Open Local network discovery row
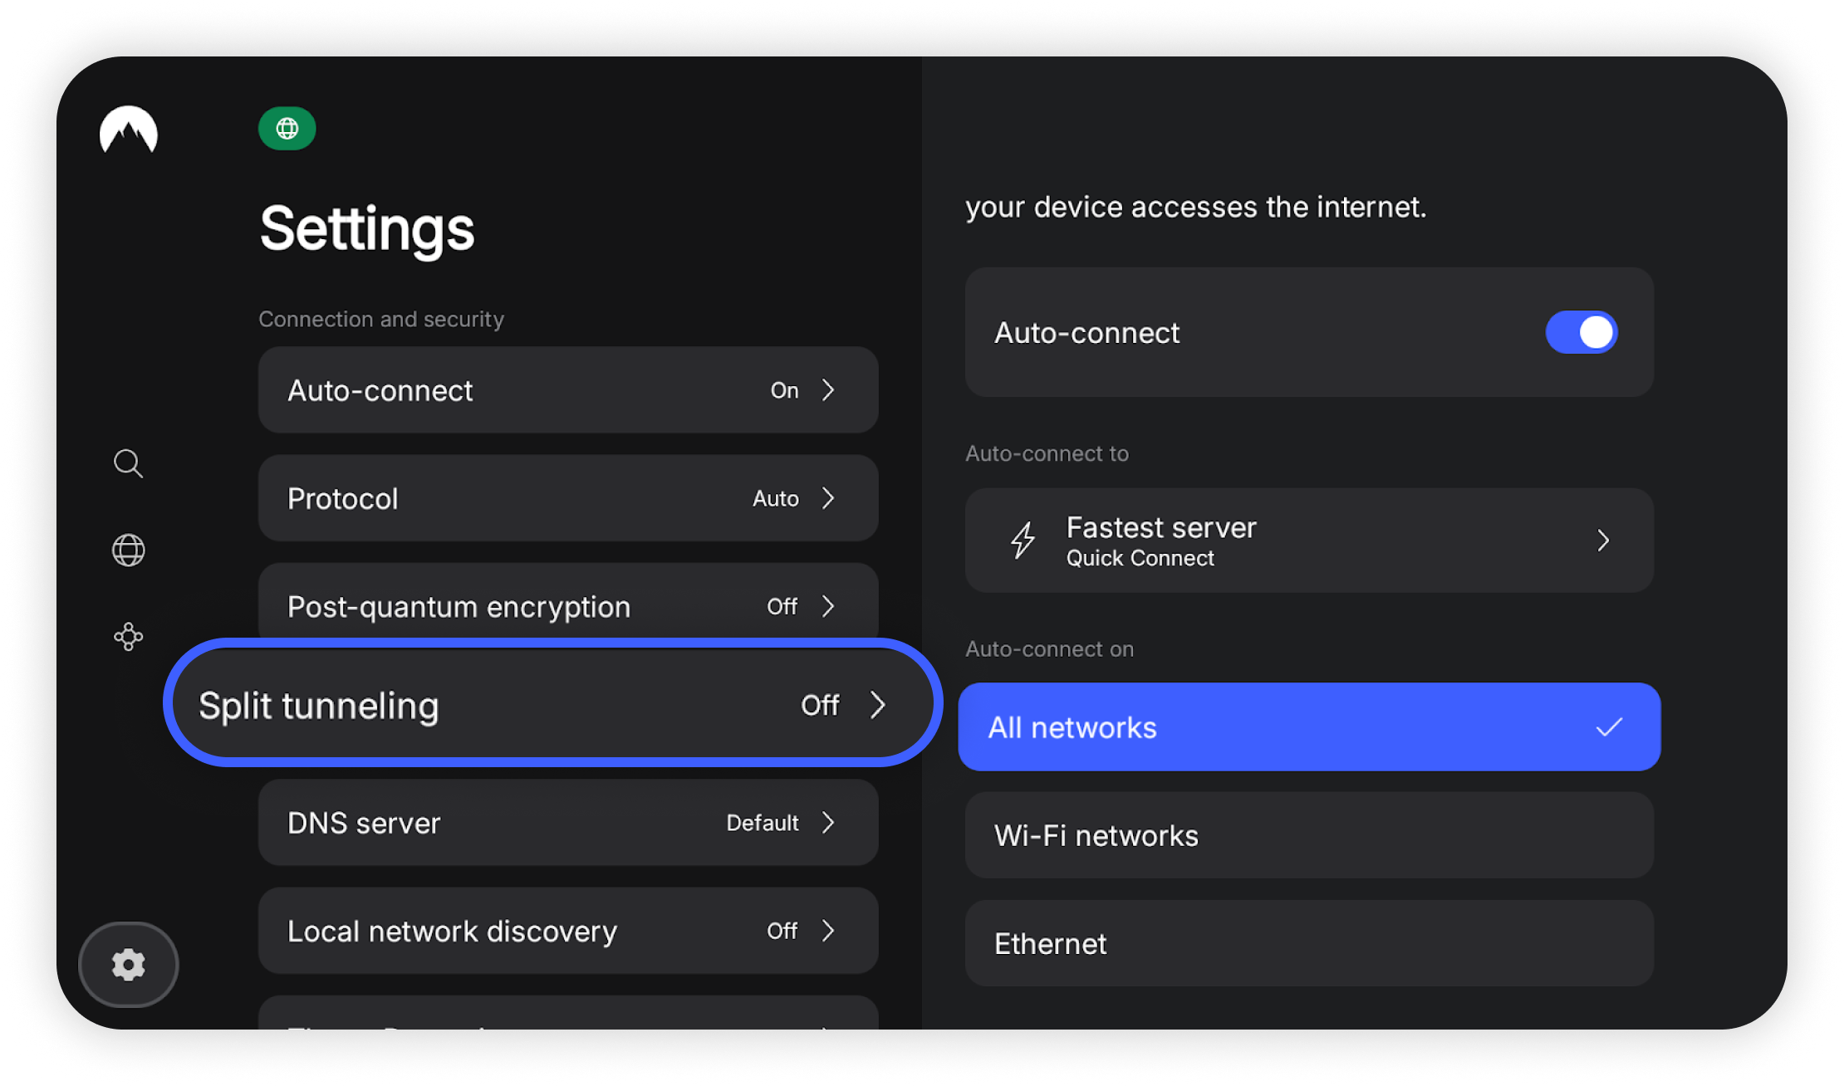 (x=567, y=931)
